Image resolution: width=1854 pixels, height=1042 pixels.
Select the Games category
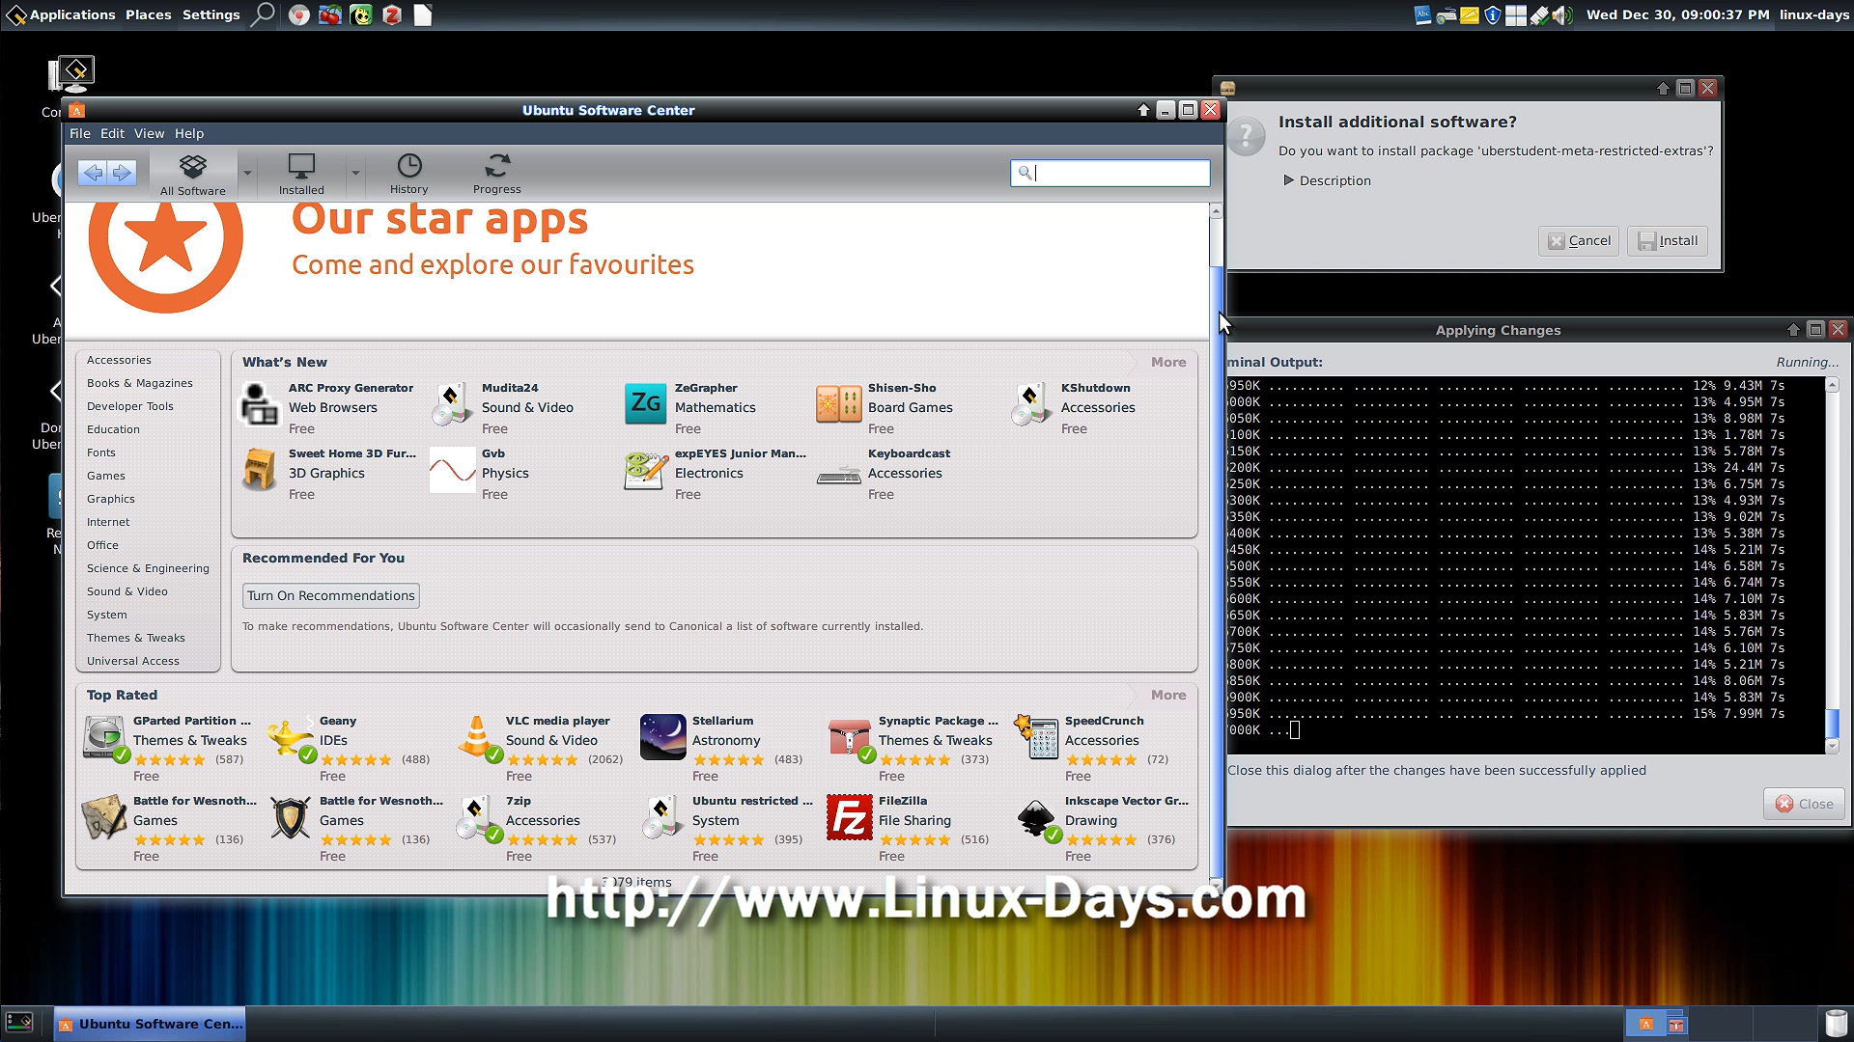pos(106,476)
